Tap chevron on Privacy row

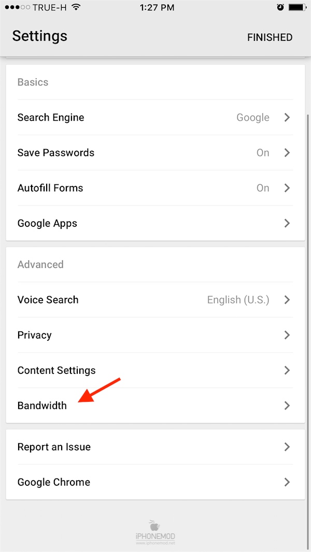[x=287, y=335]
